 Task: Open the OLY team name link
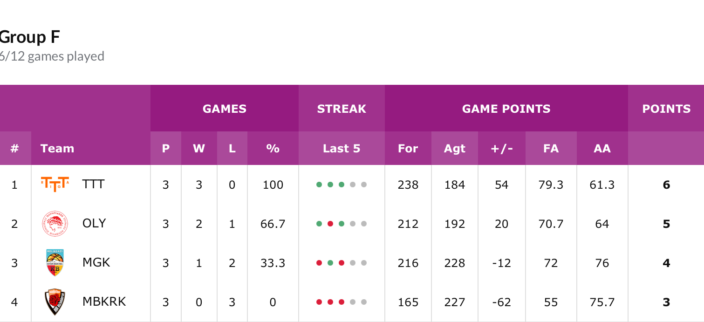pyautogui.click(x=94, y=223)
